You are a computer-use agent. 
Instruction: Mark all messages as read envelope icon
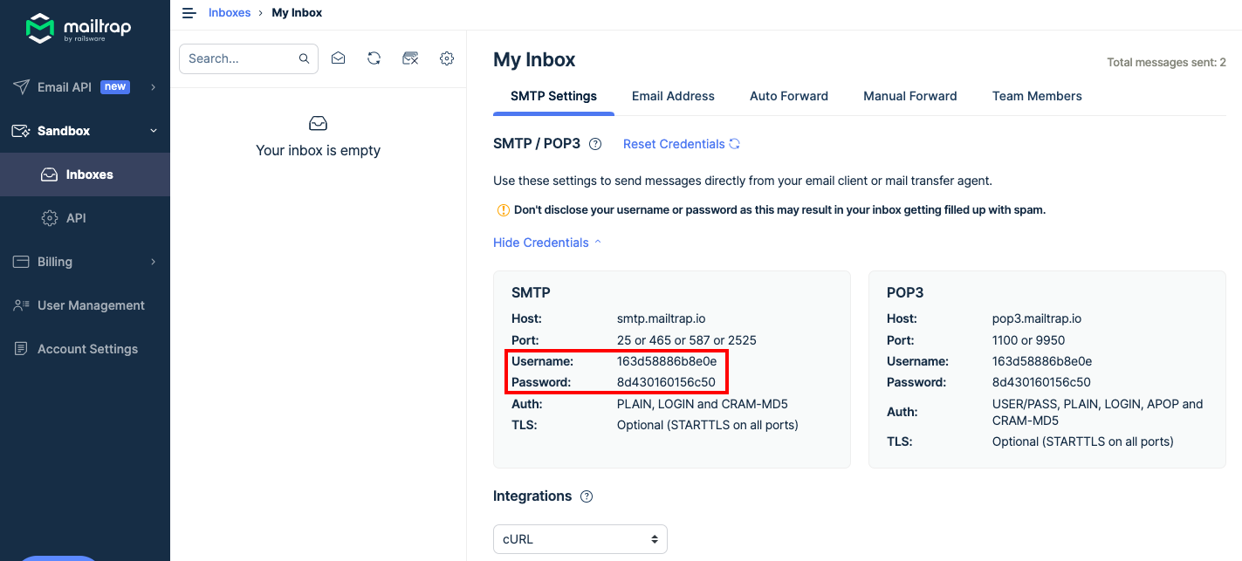(338, 58)
